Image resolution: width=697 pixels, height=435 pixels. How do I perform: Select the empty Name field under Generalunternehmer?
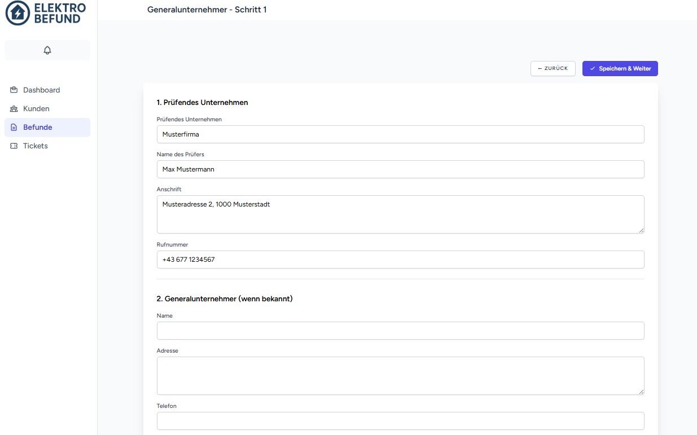tap(400, 331)
